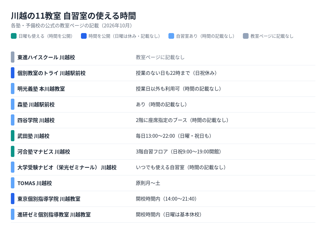Screen dimensions: 326x238
Task: Select 武田塾 川越校
Action: pos(33,136)
